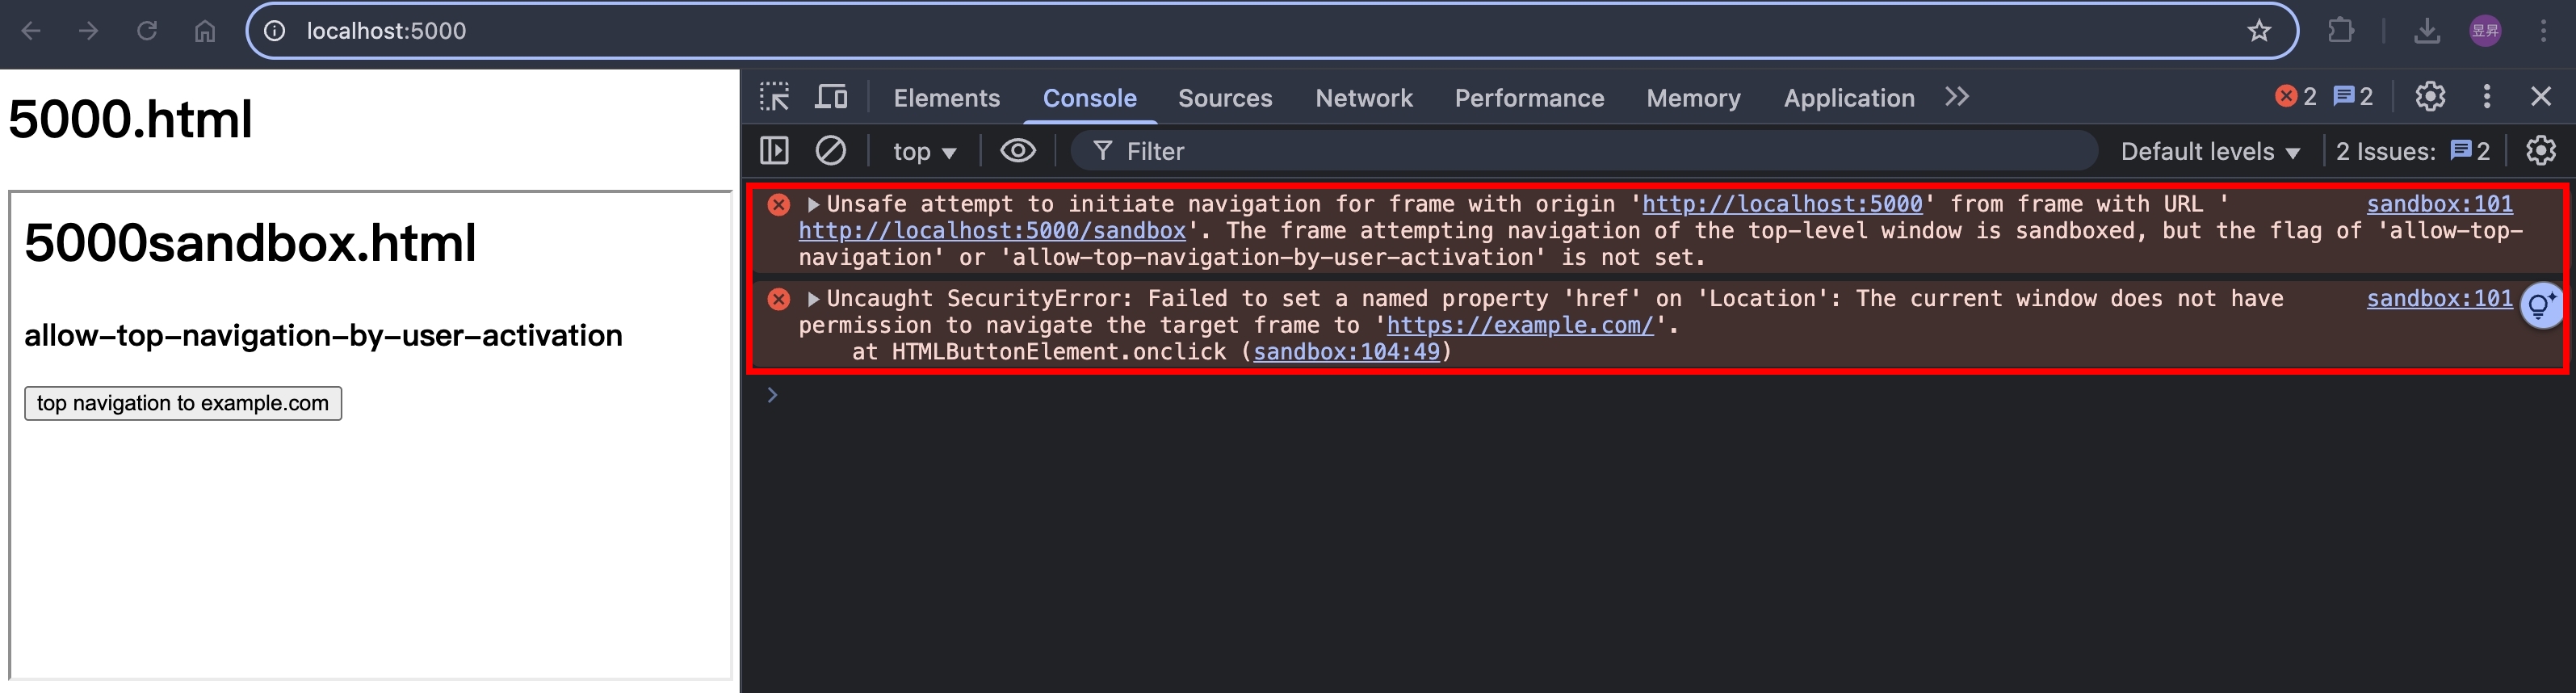Open the browser profile avatar
This screenshot has width=2576, height=693.
[2485, 31]
